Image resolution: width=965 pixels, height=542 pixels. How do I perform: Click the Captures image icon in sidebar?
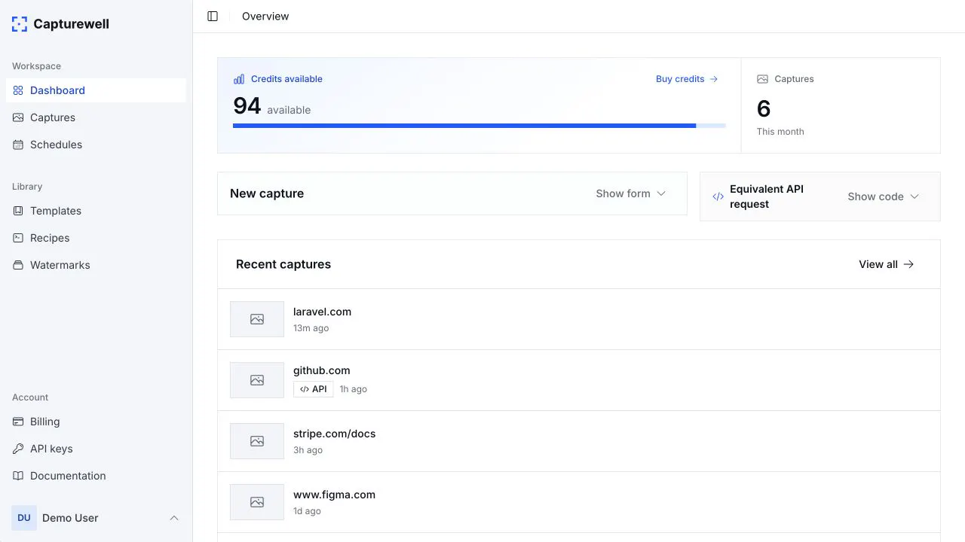click(18, 117)
